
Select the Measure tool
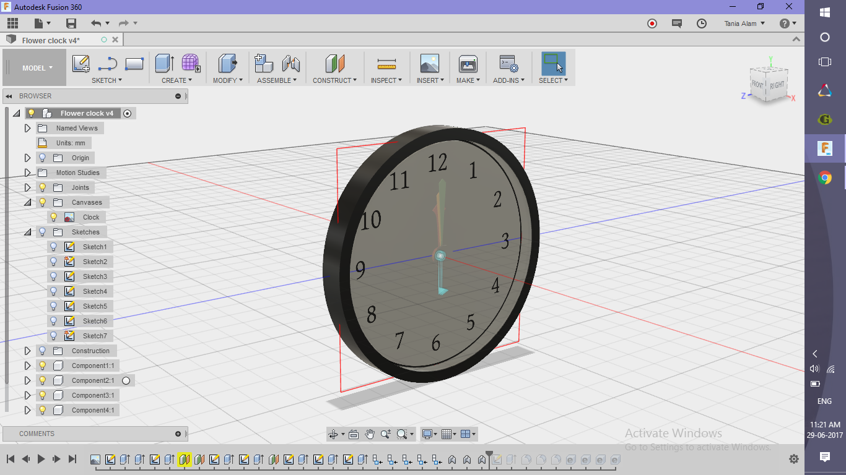coord(386,64)
